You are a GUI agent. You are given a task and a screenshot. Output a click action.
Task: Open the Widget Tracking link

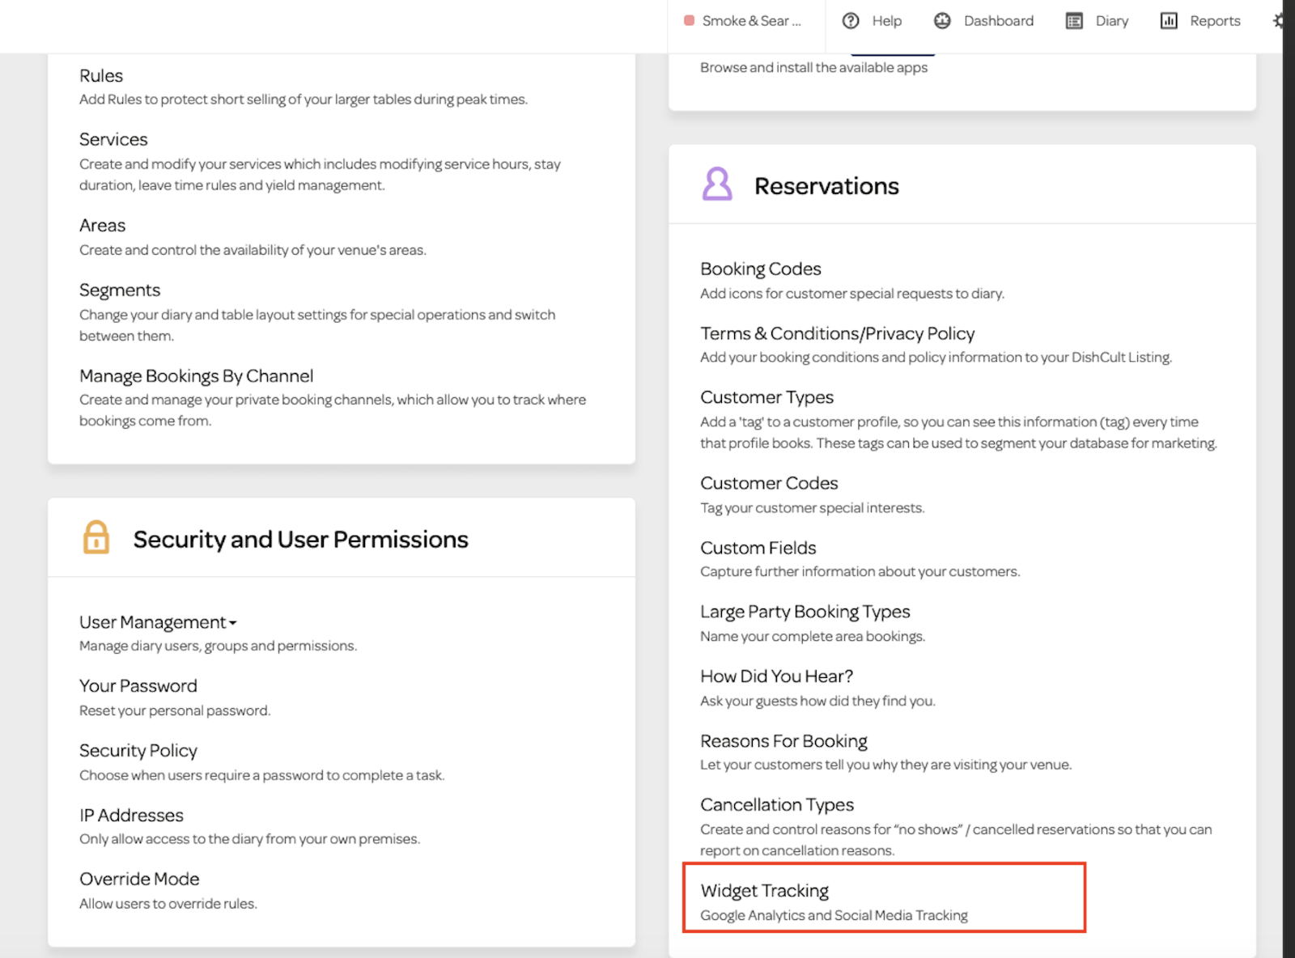coord(764,891)
